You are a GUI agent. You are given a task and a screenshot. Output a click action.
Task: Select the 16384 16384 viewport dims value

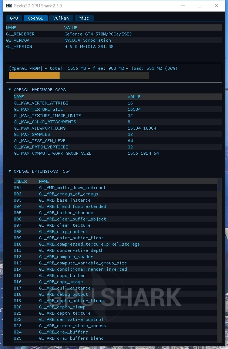pos(142,128)
